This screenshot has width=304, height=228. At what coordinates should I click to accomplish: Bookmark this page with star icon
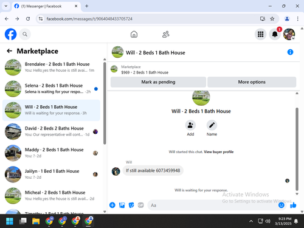272,19
